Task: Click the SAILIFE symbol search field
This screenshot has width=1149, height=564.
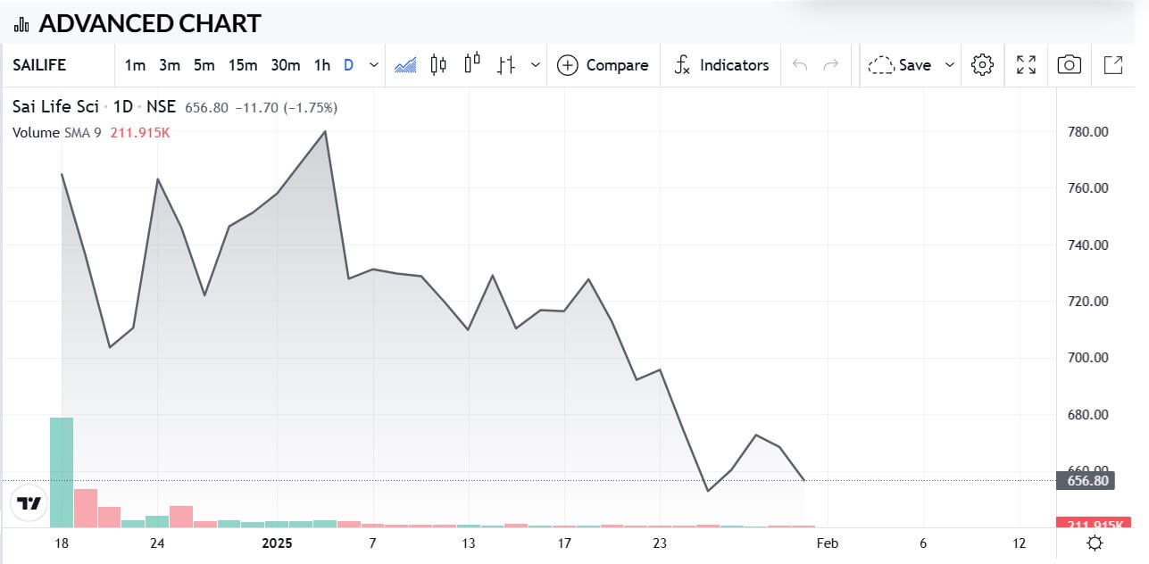Action: pos(59,65)
